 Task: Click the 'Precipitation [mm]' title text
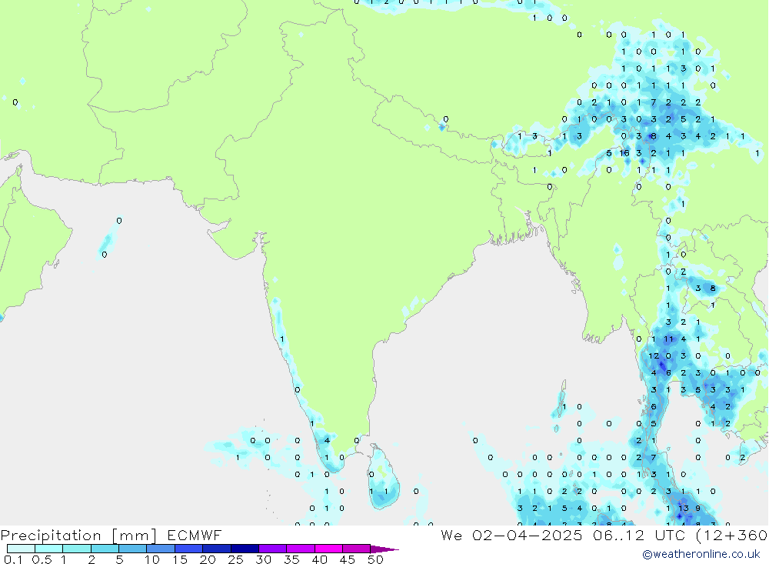click(x=78, y=535)
